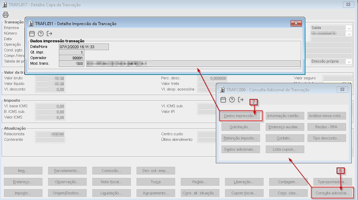Open the Consulta adicional button

pos(333,193)
